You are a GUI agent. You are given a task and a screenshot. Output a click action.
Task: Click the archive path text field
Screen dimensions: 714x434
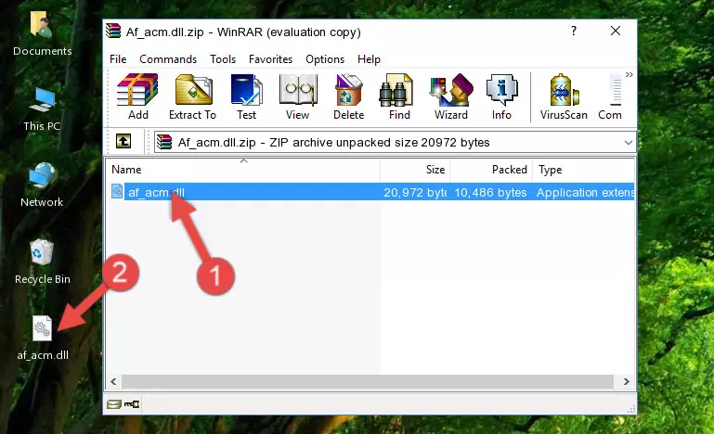coord(395,143)
